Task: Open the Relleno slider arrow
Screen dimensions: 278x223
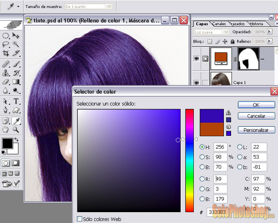Action: (269, 41)
